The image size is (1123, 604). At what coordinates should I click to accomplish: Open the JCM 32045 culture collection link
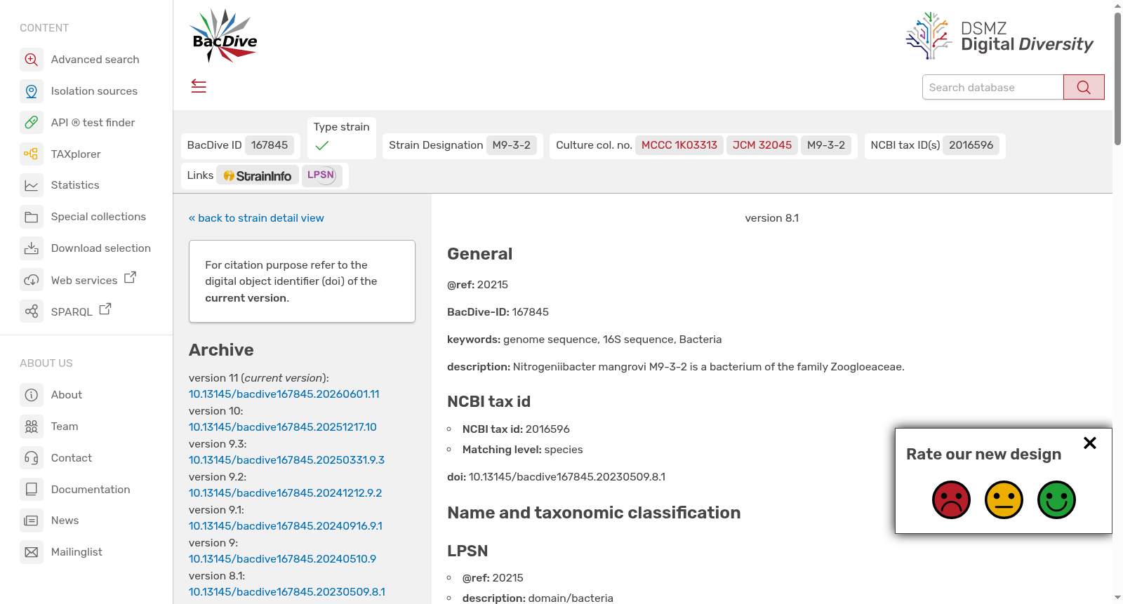(x=762, y=145)
